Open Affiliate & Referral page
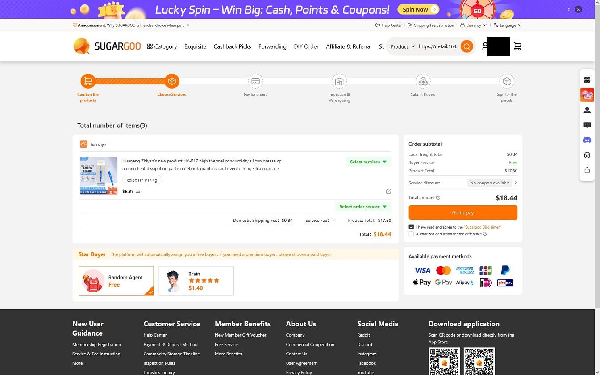 [x=349, y=46]
